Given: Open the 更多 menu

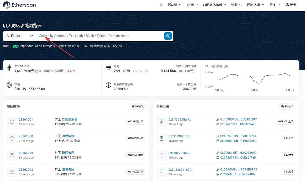Looking at the screenshot, I should 274,5.
